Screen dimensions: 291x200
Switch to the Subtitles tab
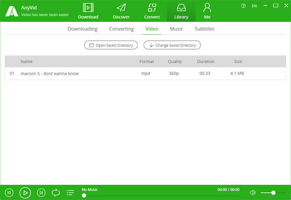coord(204,29)
